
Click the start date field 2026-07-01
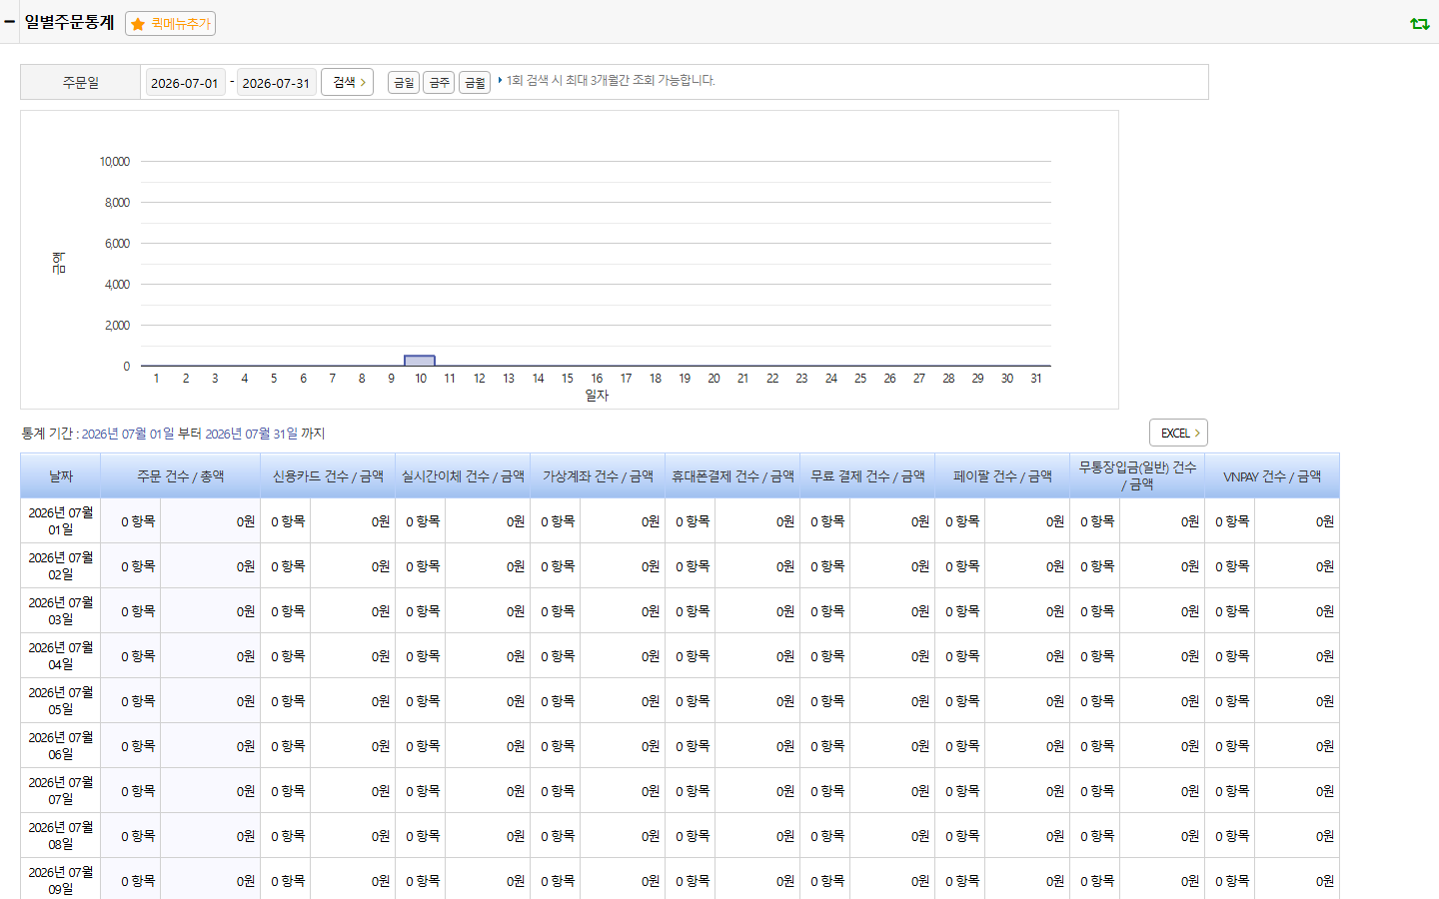tap(185, 83)
